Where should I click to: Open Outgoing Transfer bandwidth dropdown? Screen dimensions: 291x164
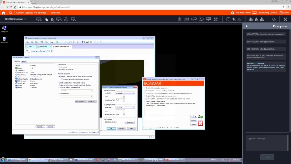(x=125, y=108)
